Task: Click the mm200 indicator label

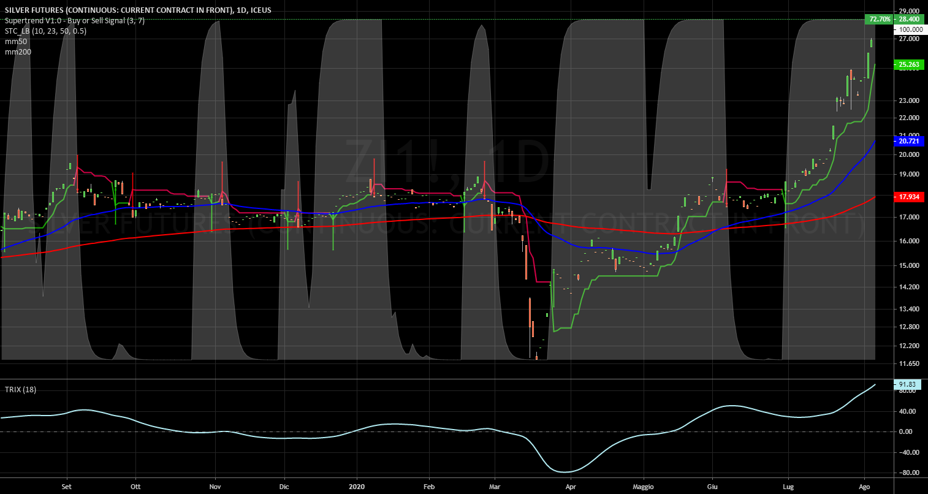Action: coord(18,52)
